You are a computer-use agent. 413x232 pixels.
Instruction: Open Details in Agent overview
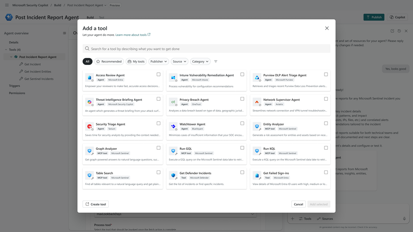coord(14,43)
